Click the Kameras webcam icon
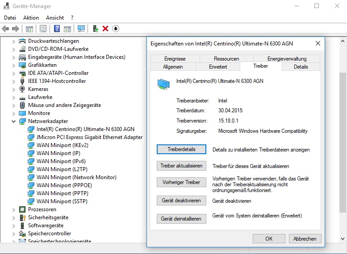The width and height of the screenshot is (347, 254). pos(22,89)
